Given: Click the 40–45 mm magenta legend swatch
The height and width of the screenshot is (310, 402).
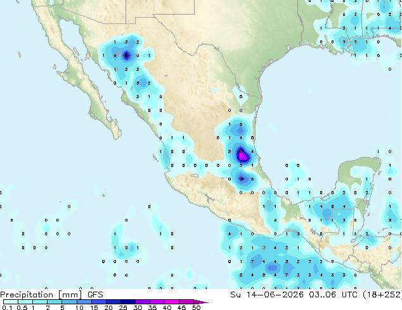Looking at the screenshot, I should click(172, 302).
